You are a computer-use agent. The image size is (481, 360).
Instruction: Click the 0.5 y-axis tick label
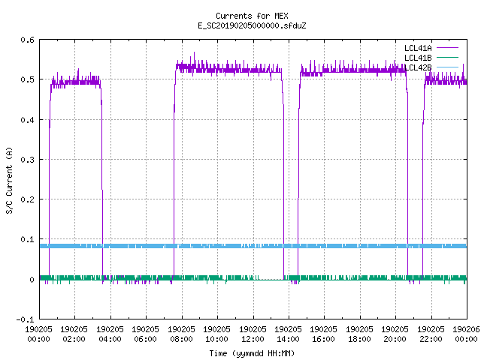point(27,79)
